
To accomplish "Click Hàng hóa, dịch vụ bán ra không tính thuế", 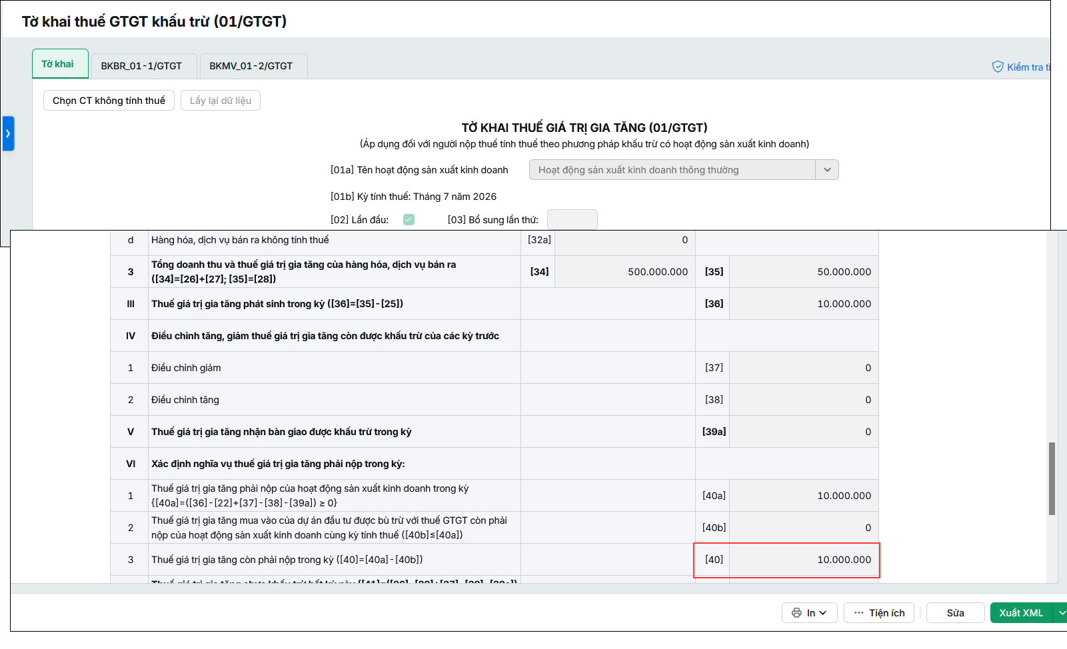I will 240,240.
